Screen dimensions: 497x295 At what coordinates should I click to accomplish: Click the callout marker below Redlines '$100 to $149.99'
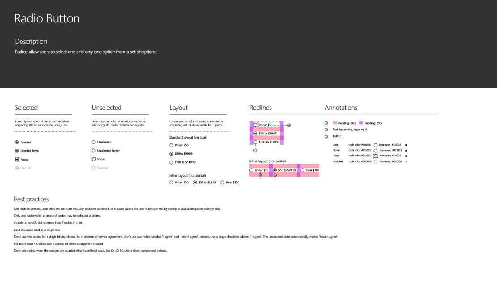point(255,150)
